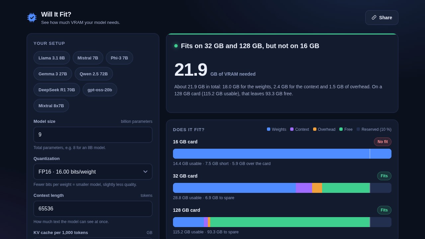
Task: Click '28.8 GB usable · 6.9 GB to spare'
Action: point(204,198)
